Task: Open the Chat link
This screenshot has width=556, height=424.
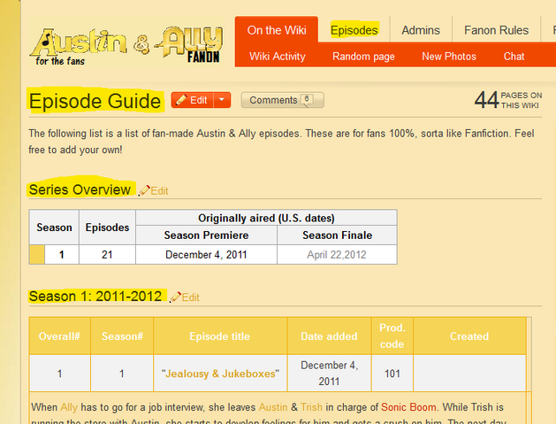Action: tap(514, 57)
